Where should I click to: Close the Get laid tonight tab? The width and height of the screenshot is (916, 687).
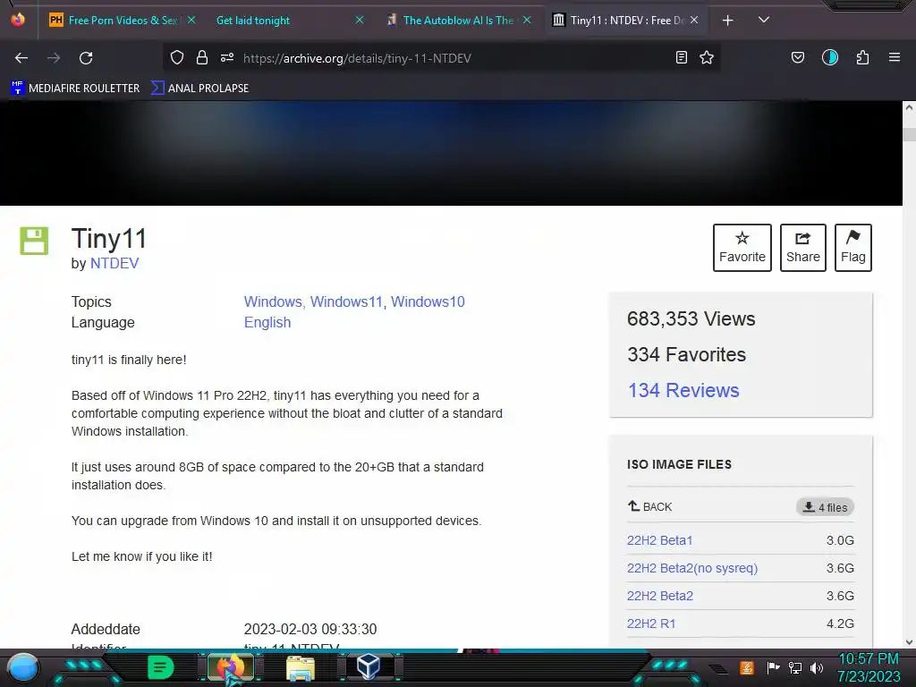tap(360, 20)
